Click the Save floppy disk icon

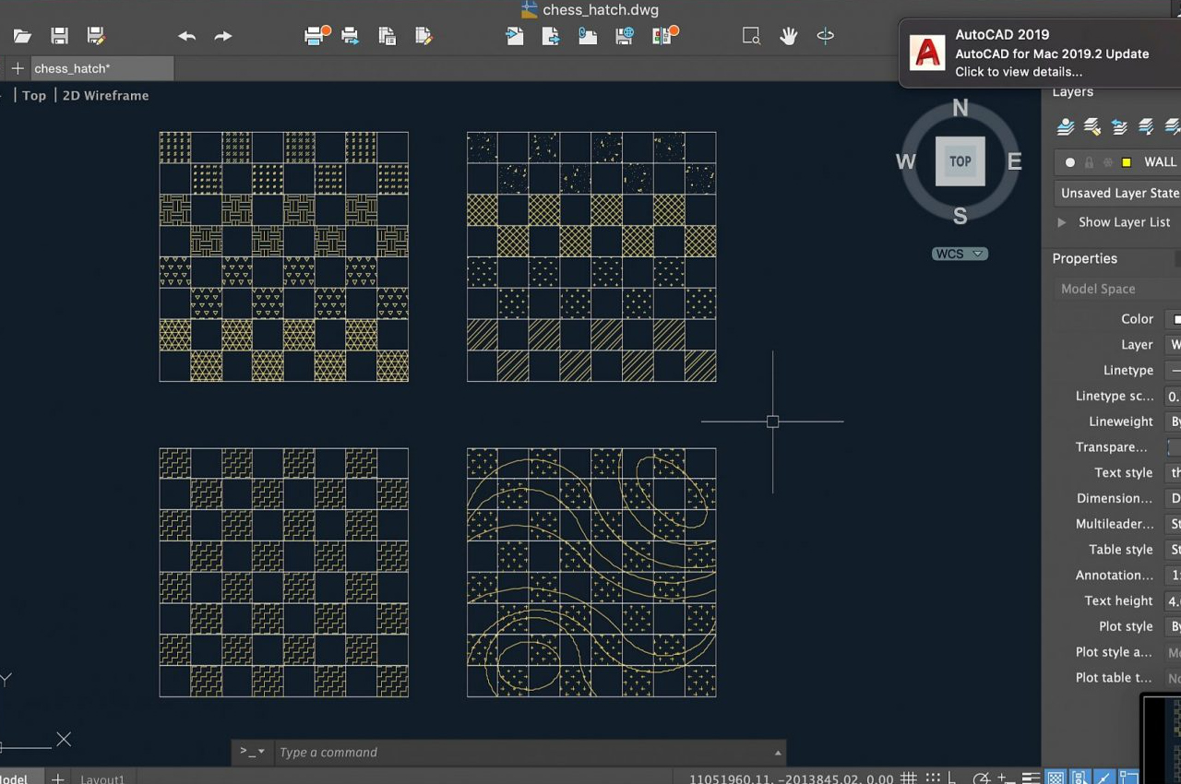click(x=59, y=36)
